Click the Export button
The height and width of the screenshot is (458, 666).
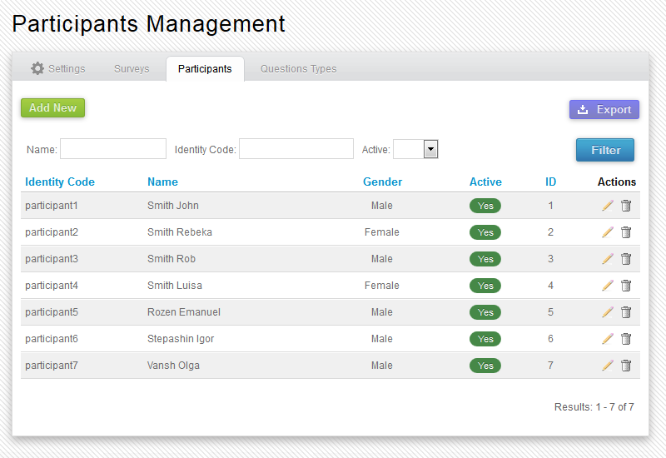604,110
